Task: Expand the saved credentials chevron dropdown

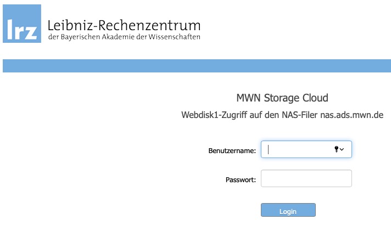Action: coord(342,149)
